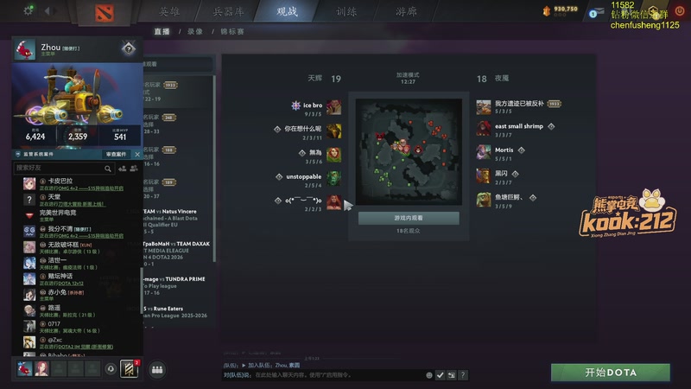This screenshot has height=389, width=691.
Task: Click the 搜索好友 friend search field
Action: point(59,168)
